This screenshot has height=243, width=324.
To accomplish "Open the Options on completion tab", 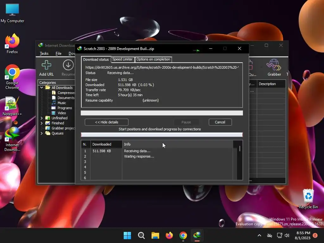I will click(x=153, y=59).
